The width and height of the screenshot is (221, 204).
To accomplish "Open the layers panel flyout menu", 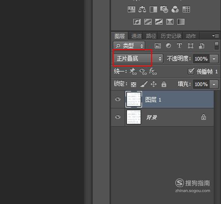I will tap(216, 36).
